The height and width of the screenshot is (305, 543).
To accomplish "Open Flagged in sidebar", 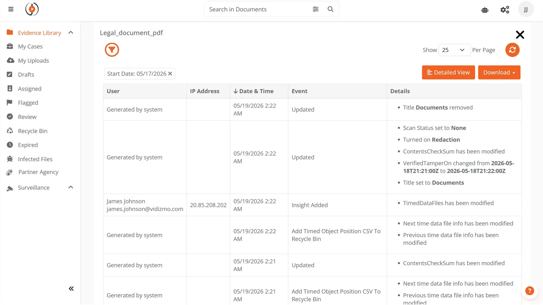I will 28,103.
